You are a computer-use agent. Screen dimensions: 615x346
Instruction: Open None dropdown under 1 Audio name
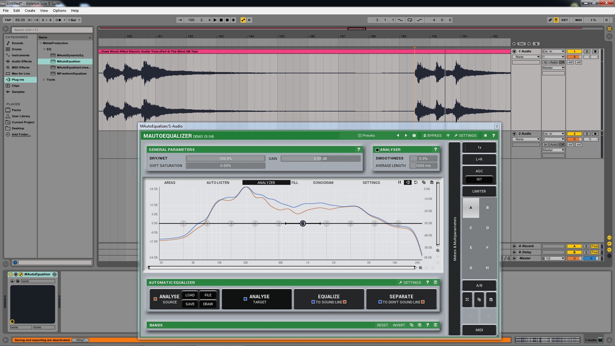click(526, 57)
